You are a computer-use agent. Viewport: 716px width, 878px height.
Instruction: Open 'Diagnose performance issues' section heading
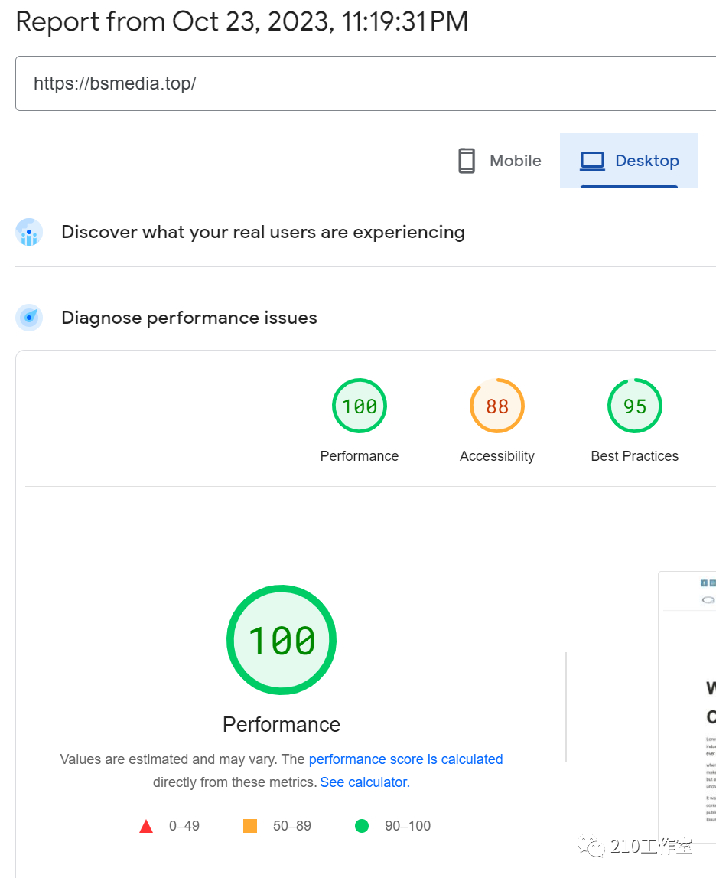click(x=189, y=318)
